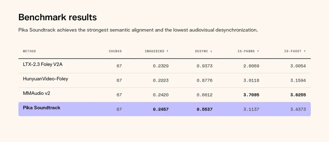The height and width of the screenshot is (142, 329).
Task: Click the CHUNKS column header
Action: 115,51
